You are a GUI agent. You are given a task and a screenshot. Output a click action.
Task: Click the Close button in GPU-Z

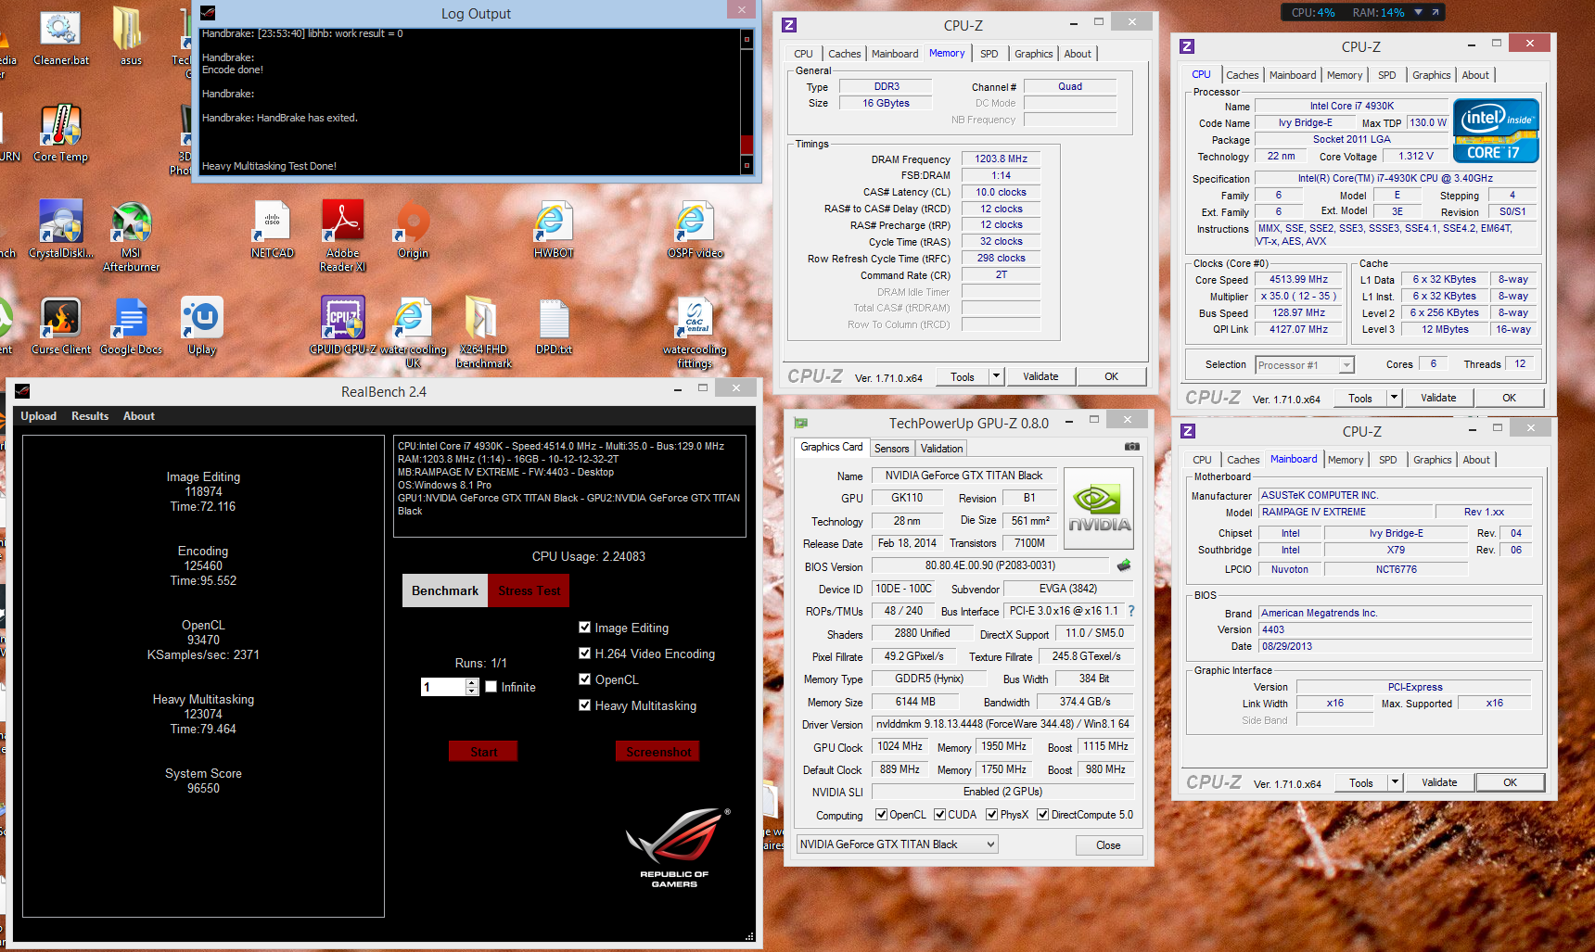click(1108, 845)
